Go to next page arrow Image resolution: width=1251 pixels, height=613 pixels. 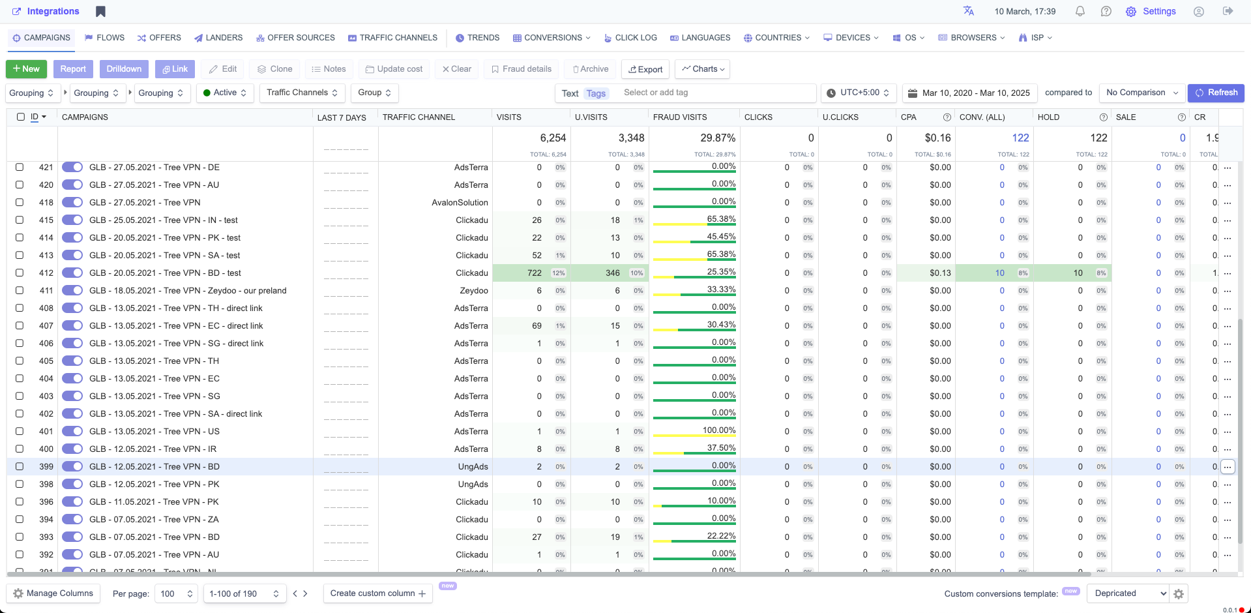[306, 593]
